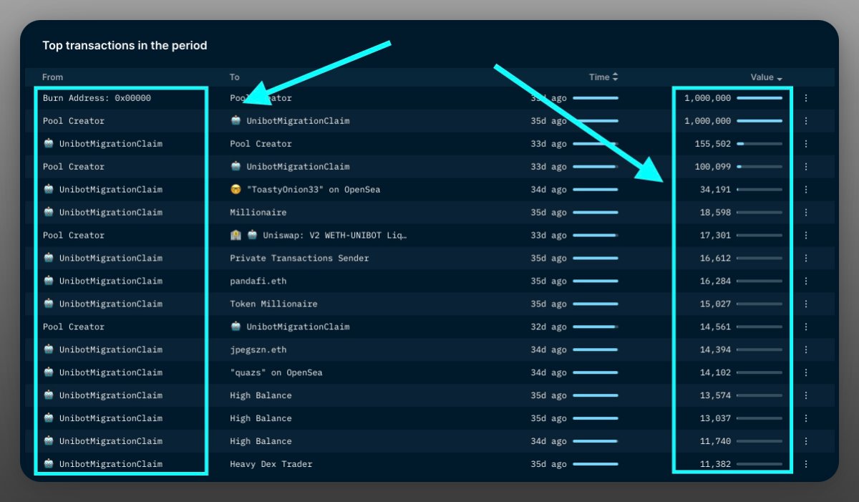Open the High Balance recipient in the 11,740 row
The image size is (859, 502).
pos(261,442)
